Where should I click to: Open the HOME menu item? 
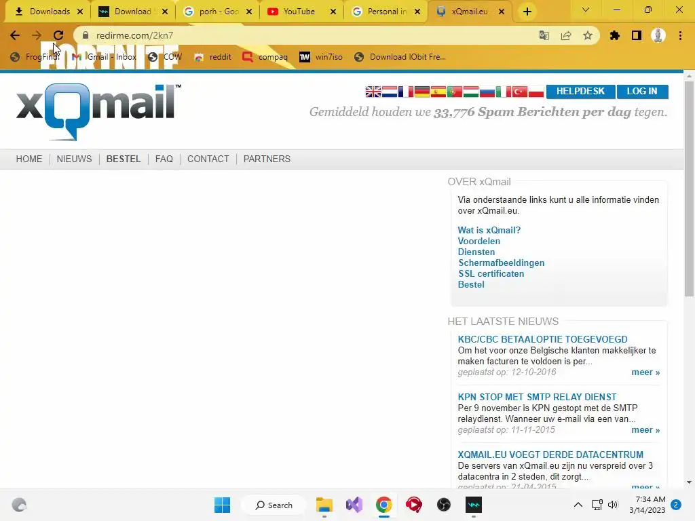click(29, 159)
